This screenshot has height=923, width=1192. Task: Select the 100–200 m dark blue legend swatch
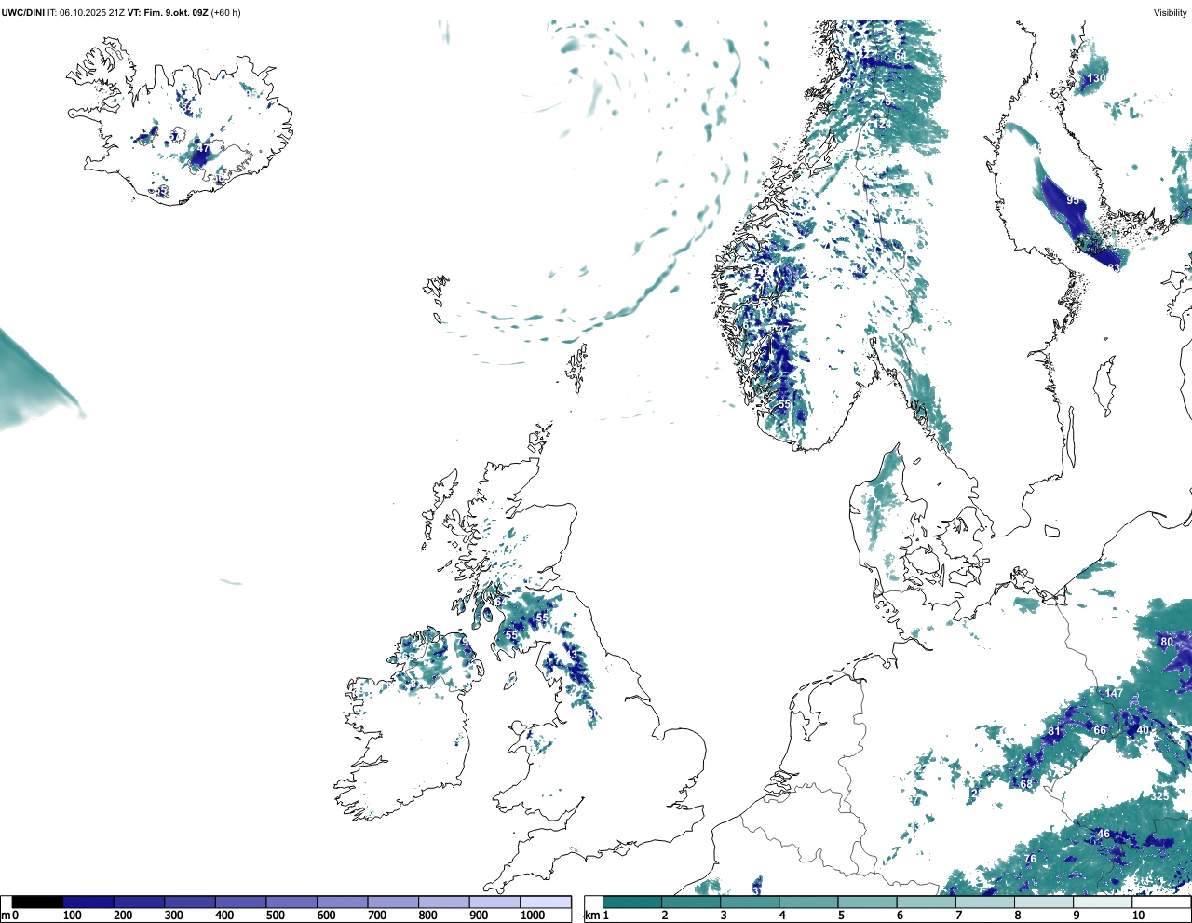click(x=88, y=902)
